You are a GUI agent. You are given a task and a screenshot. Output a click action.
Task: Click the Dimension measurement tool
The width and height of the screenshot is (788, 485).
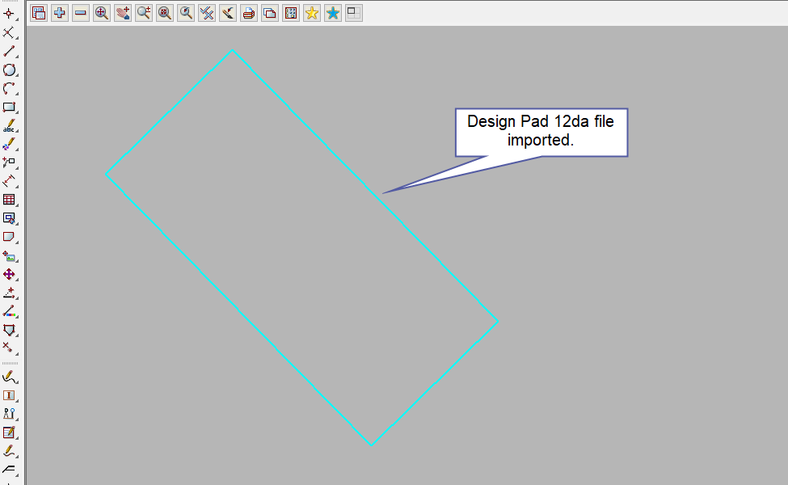(9, 180)
